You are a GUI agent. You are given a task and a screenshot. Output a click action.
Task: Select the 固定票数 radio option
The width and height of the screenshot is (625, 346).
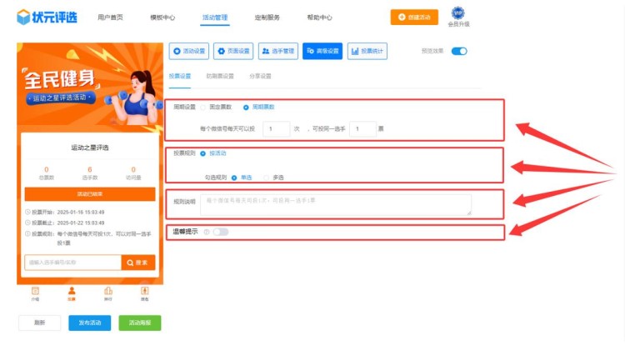pyautogui.click(x=204, y=108)
